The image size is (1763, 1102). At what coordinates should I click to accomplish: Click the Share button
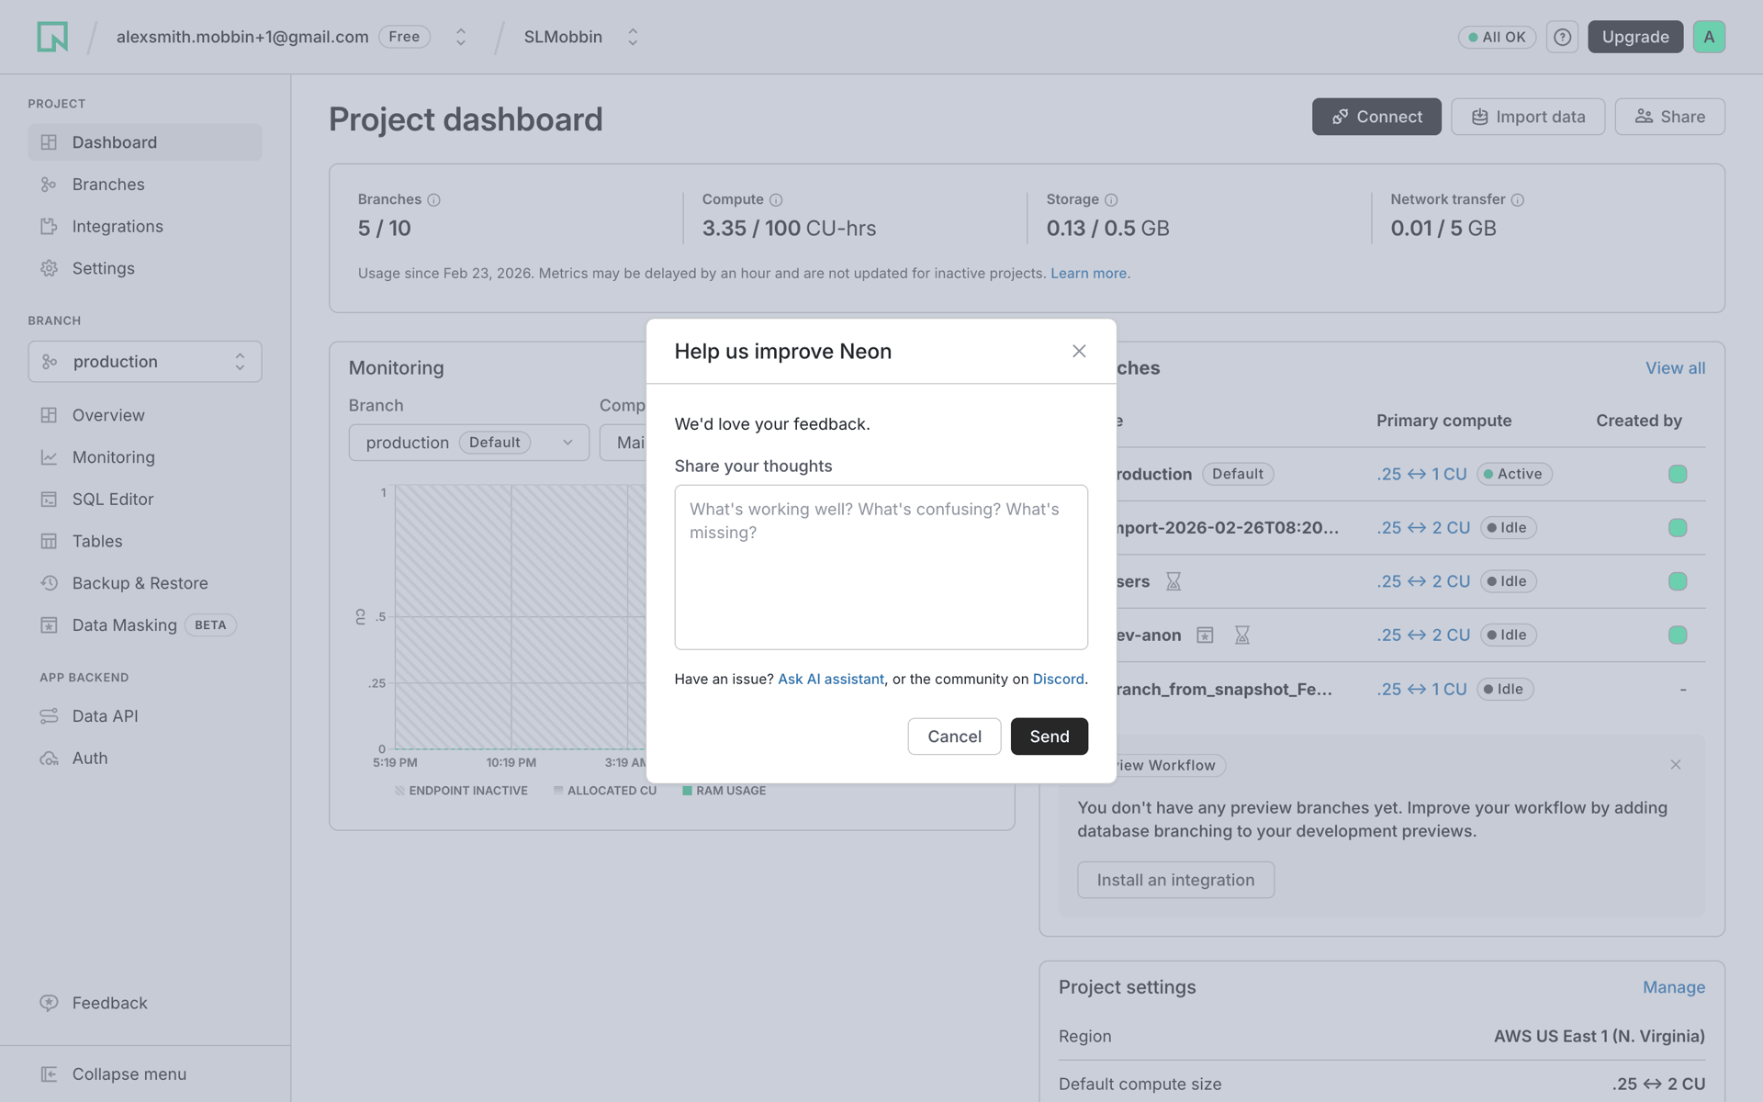1669,117
